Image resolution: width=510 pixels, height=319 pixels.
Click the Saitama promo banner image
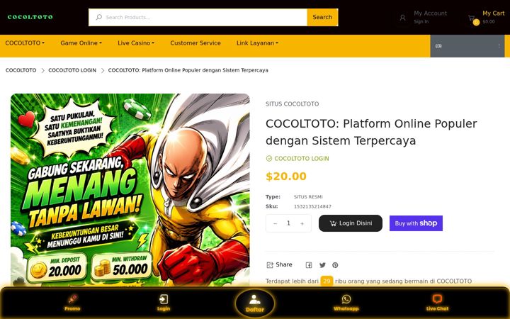pyautogui.click(x=130, y=190)
